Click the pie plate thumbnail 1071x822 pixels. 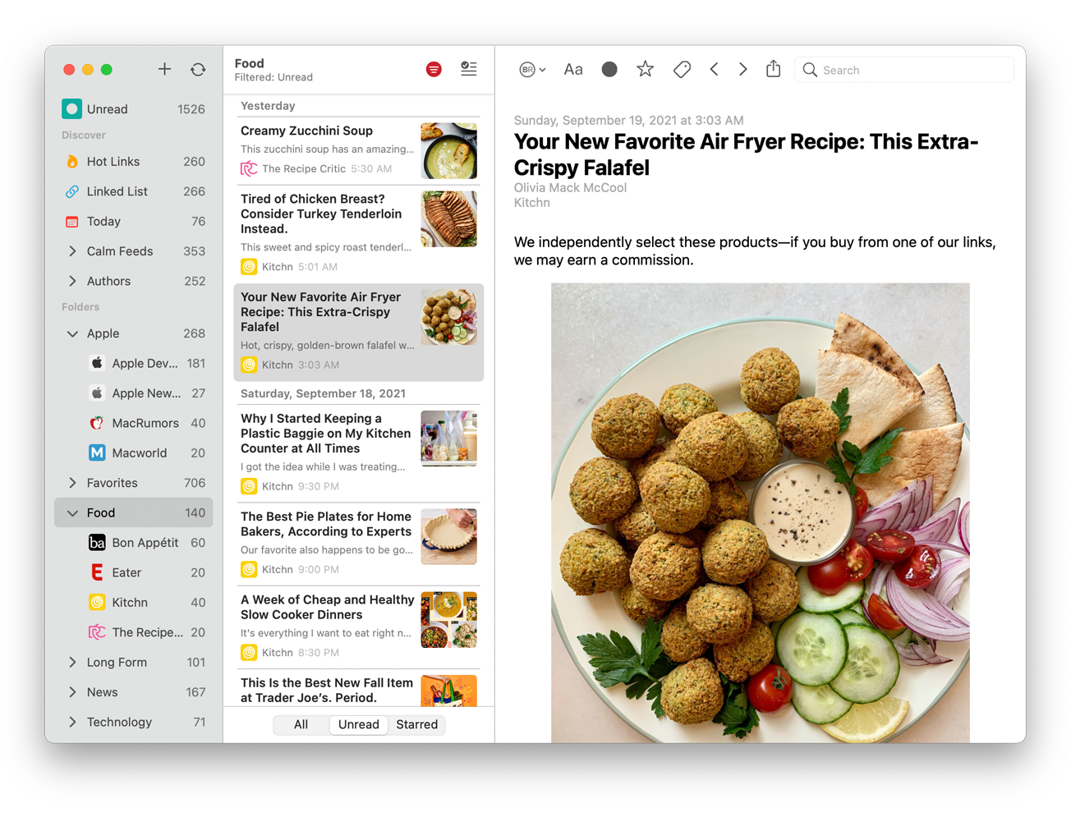(x=449, y=537)
